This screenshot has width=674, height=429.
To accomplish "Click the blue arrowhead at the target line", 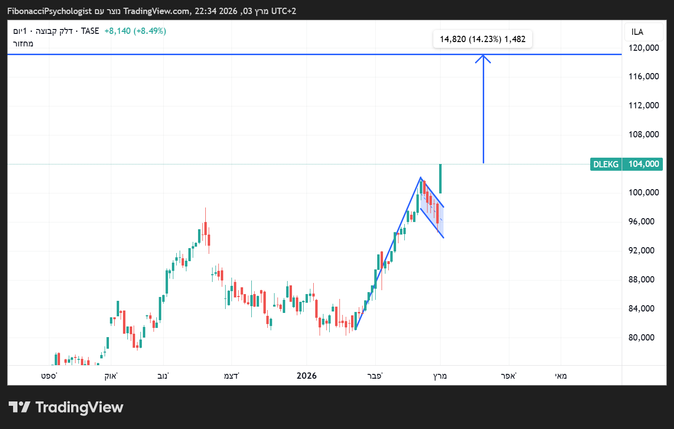I will coord(483,58).
